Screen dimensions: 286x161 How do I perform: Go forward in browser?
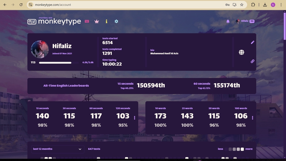13,5
